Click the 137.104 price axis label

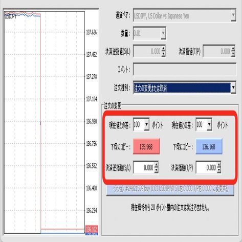tap(92, 99)
